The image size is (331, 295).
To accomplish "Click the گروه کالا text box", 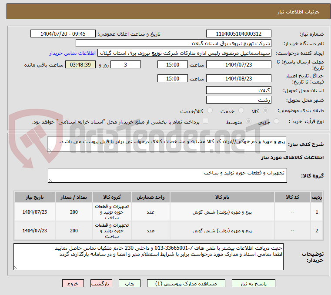I will coord(167,175).
